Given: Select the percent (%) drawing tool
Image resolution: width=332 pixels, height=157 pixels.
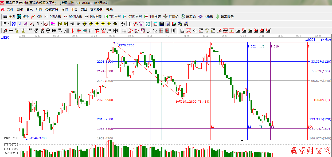Looking at the screenshot, I should coord(195,31).
